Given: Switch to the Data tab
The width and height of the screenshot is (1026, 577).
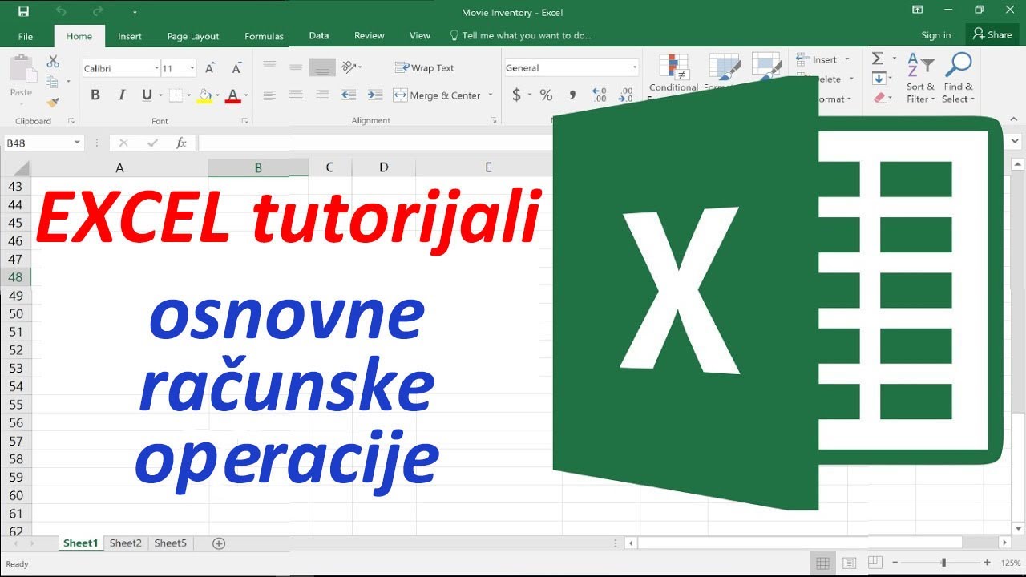Looking at the screenshot, I should point(319,35).
